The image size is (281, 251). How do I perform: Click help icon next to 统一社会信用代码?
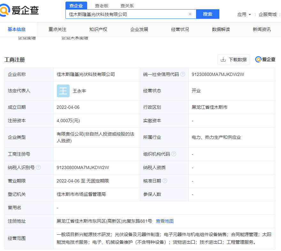pyautogui.click(x=183, y=74)
